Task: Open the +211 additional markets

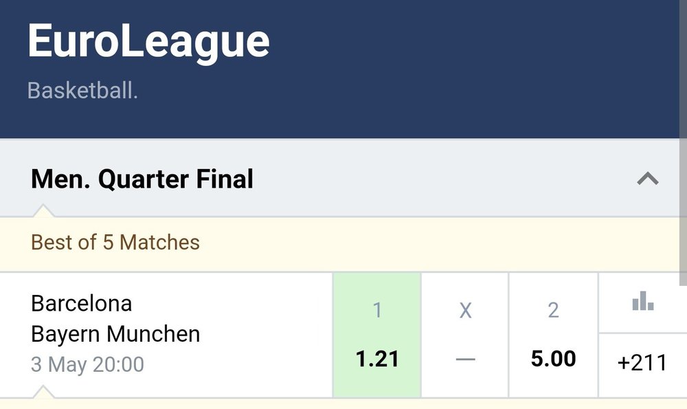Action: click(642, 362)
